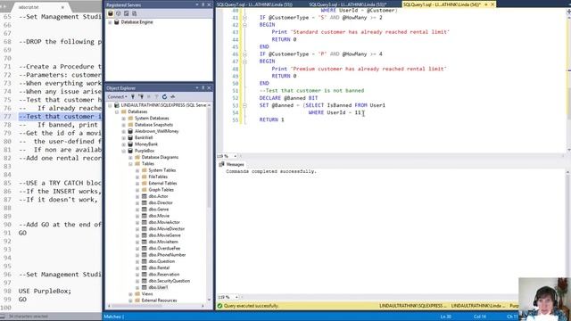This screenshot has height=321, width=571.
Task: Select the Graph Tables folder
Action: [x=161, y=190]
